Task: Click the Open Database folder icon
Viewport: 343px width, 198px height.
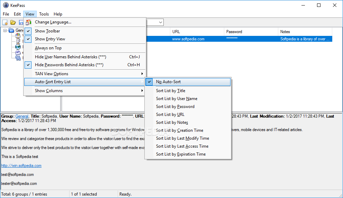Action: pos(13,22)
